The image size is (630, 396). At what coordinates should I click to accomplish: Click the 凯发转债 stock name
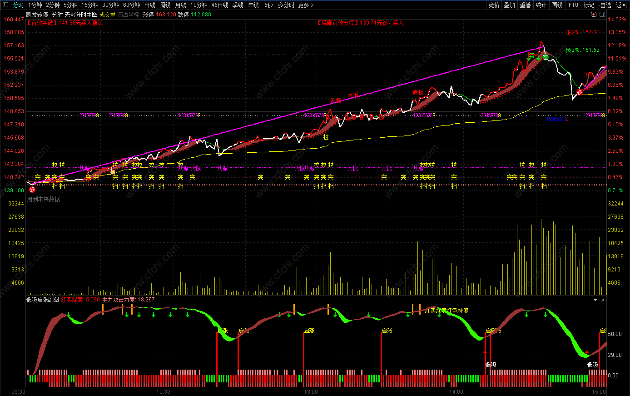[37, 15]
